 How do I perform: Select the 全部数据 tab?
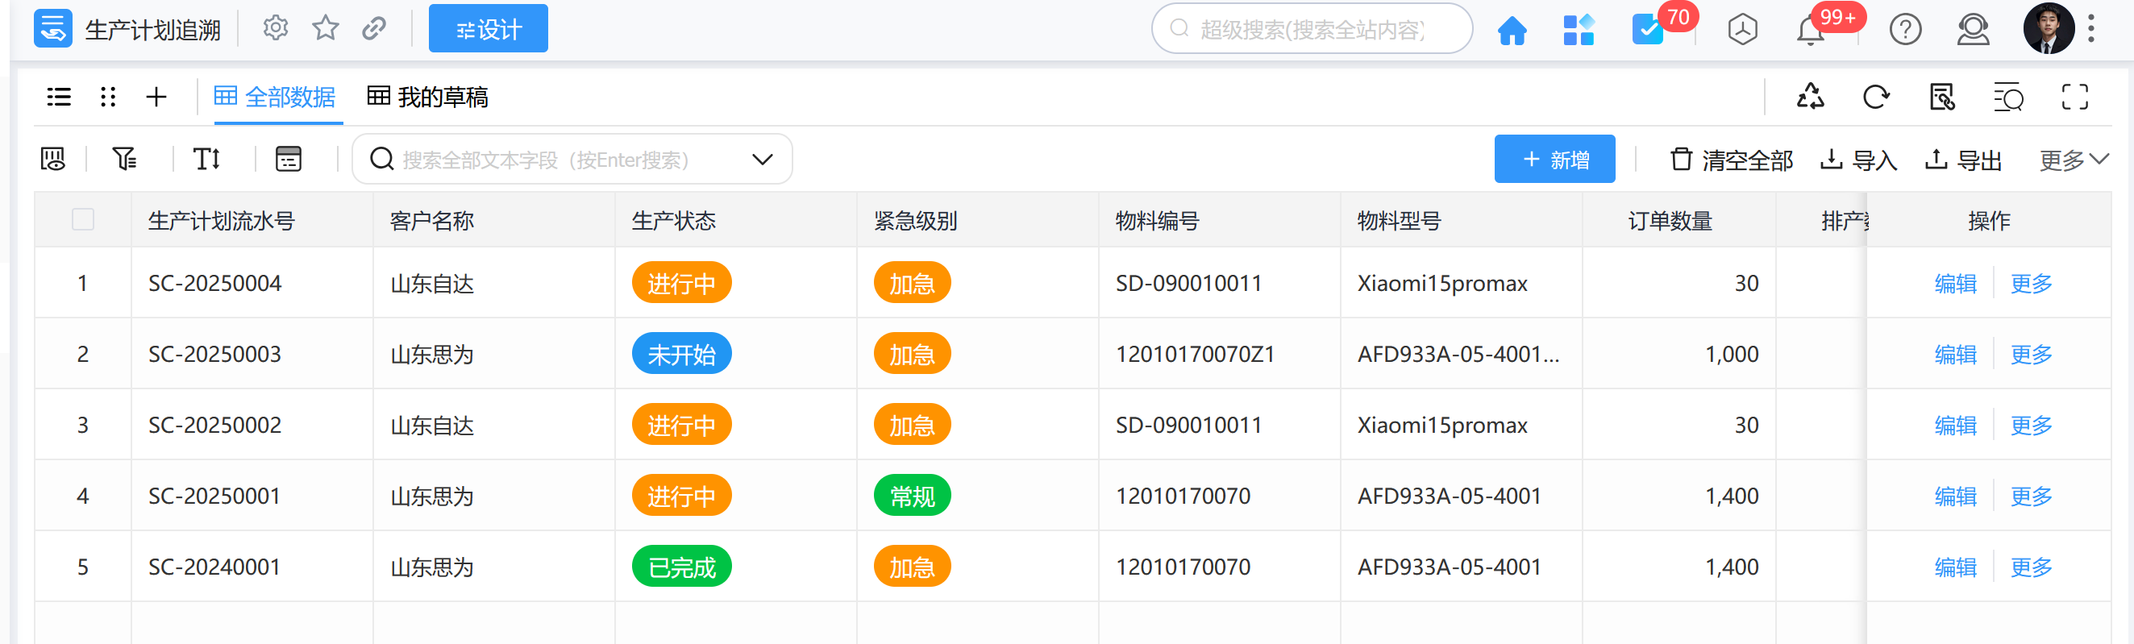(x=275, y=98)
